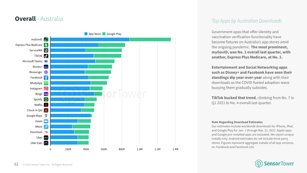The image size is (307, 173).
Task: Click the TikTok app icon
Action: [46, 56]
